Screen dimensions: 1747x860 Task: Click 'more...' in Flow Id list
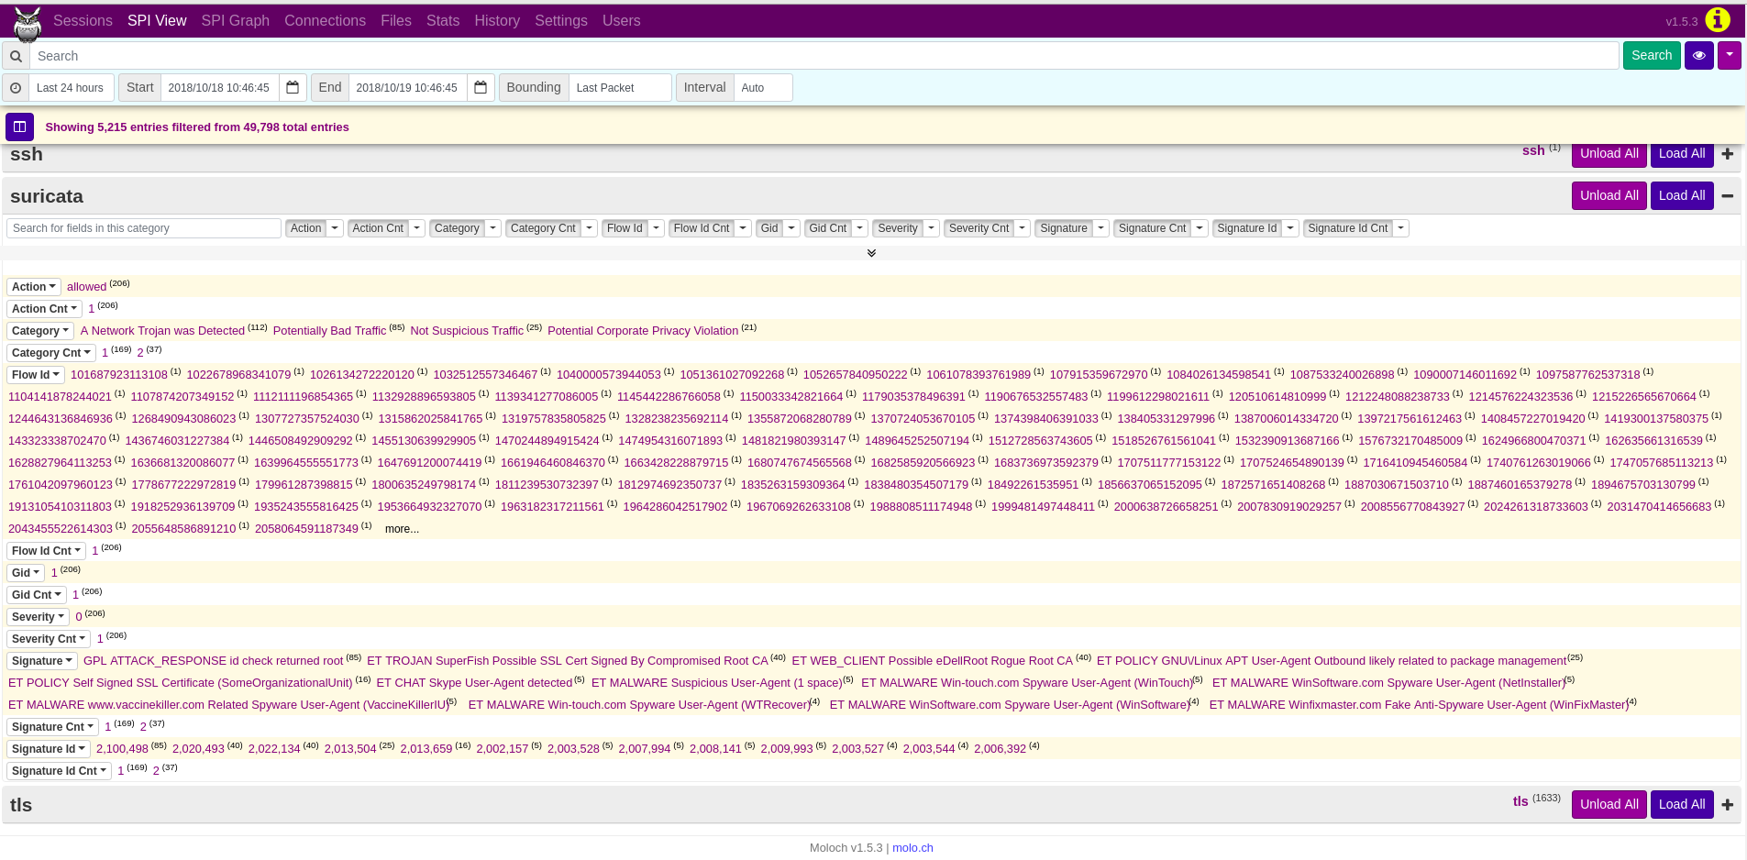click(402, 529)
